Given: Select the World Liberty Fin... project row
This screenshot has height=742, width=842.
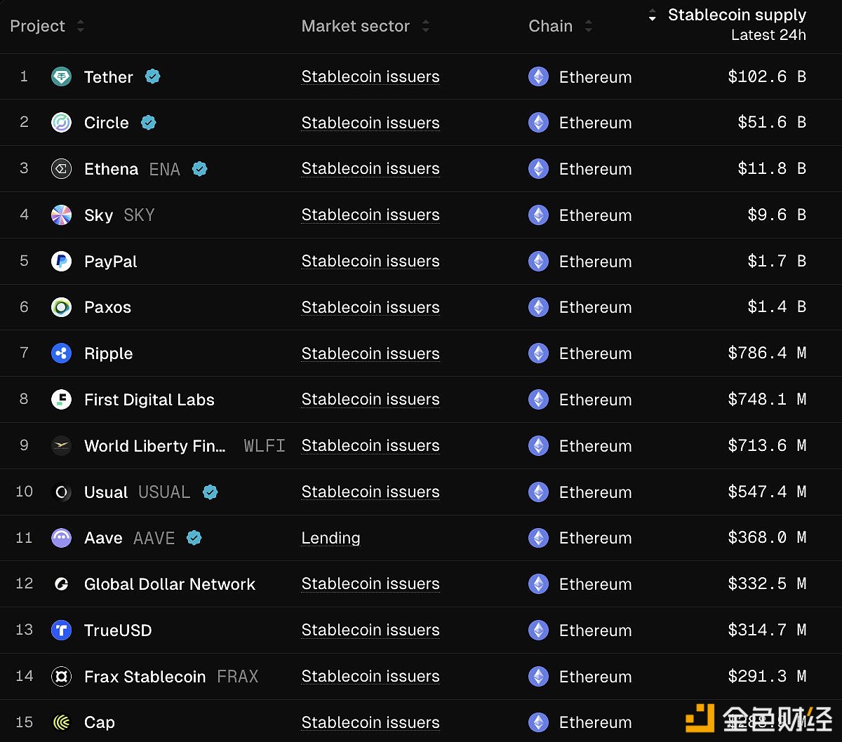Looking at the screenshot, I should tap(154, 446).
